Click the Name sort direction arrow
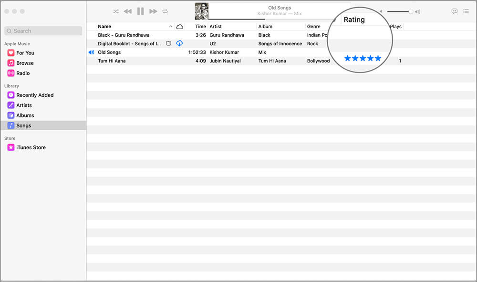The width and height of the screenshot is (477, 282). tap(171, 26)
